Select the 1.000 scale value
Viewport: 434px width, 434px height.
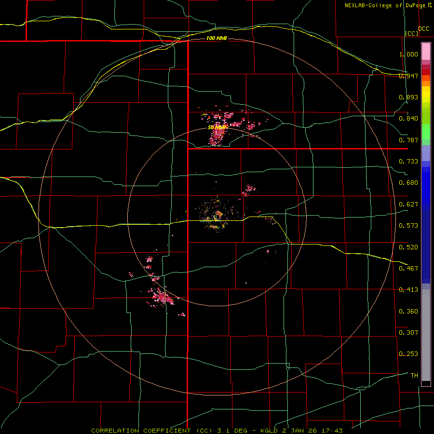(408, 54)
